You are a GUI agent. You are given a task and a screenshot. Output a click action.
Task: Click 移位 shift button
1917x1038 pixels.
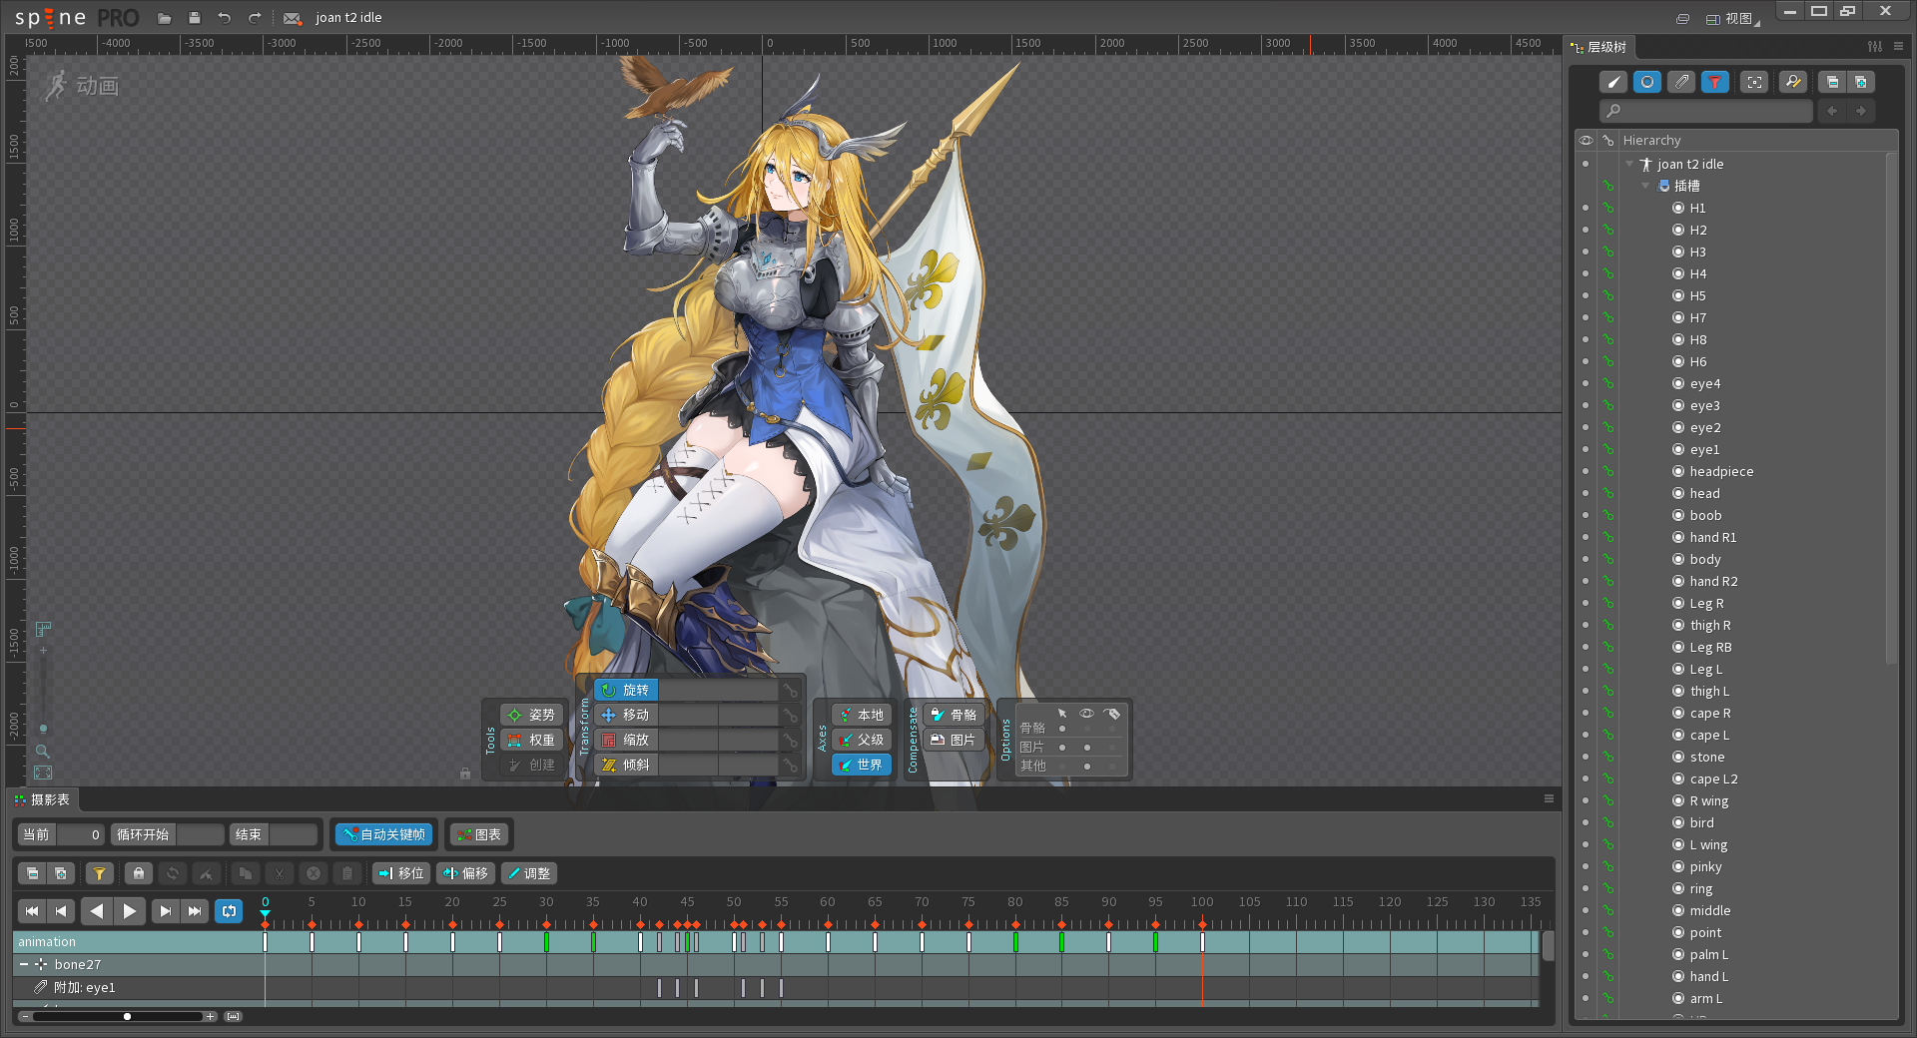(x=401, y=873)
